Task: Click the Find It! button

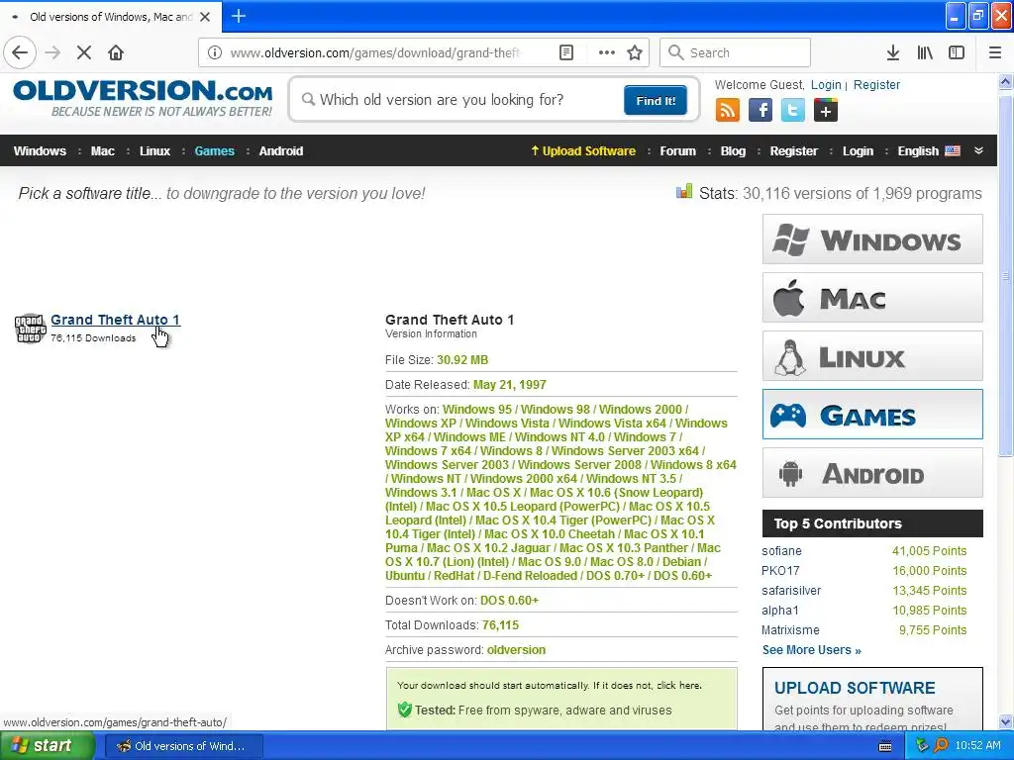Action: click(656, 100)
